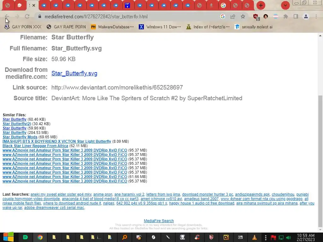Open the De app icon on taskbar
Screen dimensions: 323x242
point(226,237)
